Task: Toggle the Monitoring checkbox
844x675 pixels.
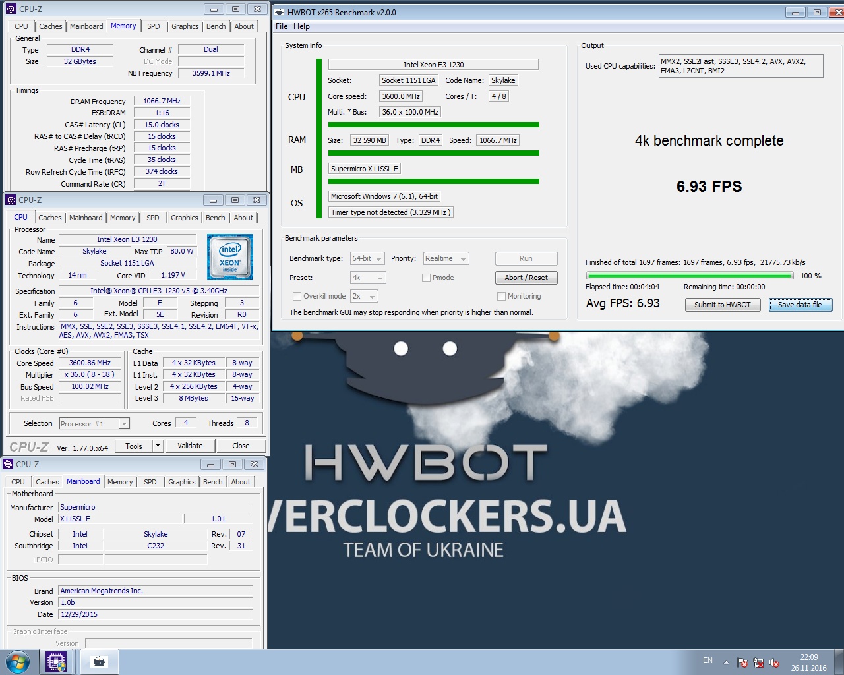Action: point(501,296)
